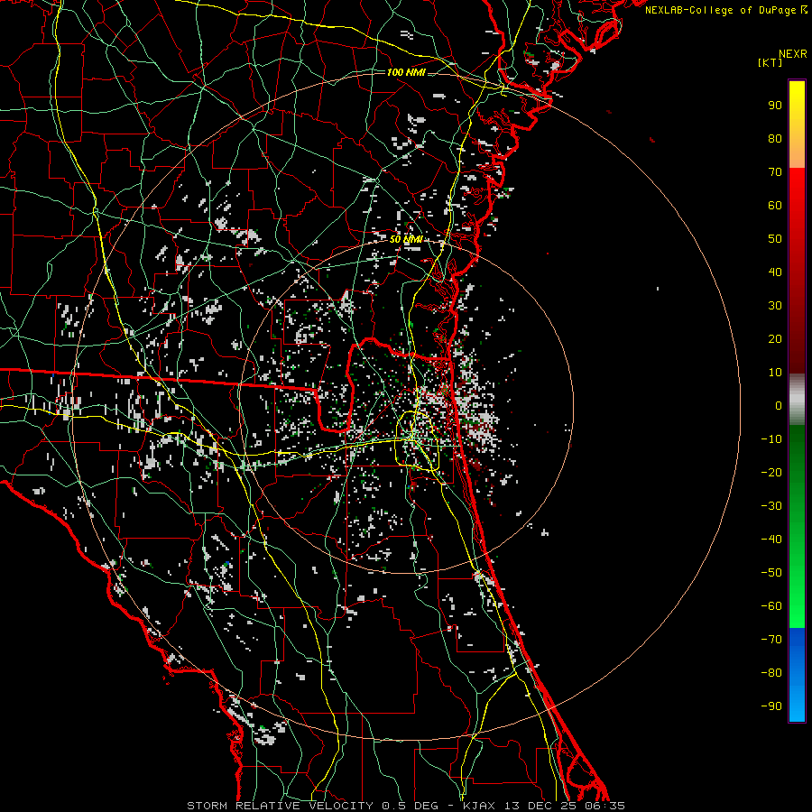Screen dimensions: 812x812
Task: Click the -90 value on the velocity scale
Action: (x=771, y=706)
